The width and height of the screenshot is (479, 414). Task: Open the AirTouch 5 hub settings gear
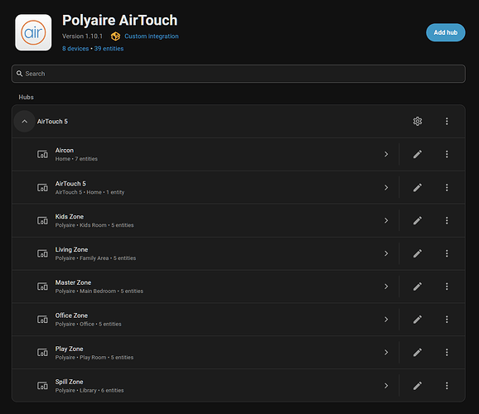(x=418, y=121)
